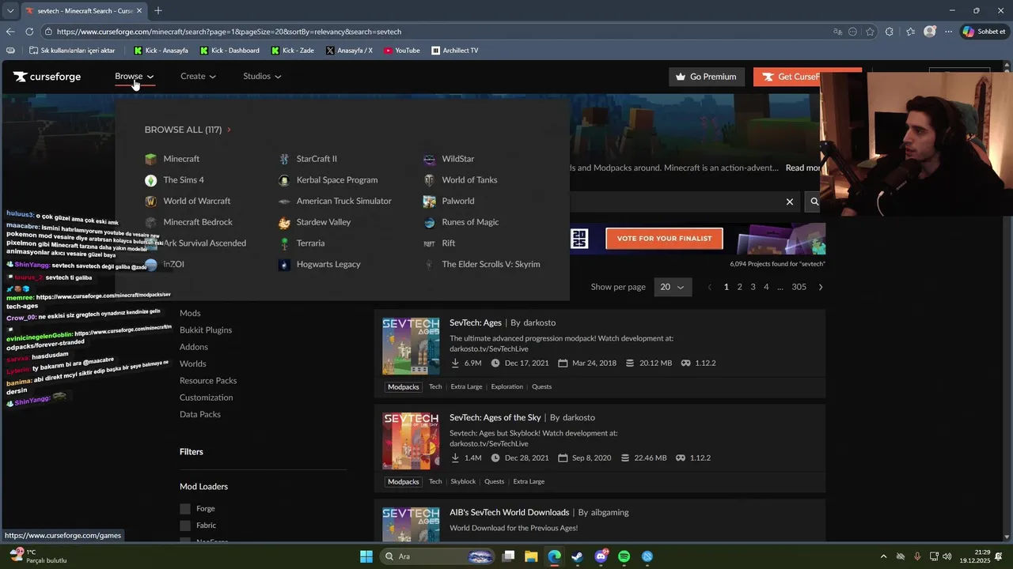Select Hogwarts Legacy game icon
The width and height of the screenshot is (1013, 569).
pyautogui.click(x=284, y=265)
